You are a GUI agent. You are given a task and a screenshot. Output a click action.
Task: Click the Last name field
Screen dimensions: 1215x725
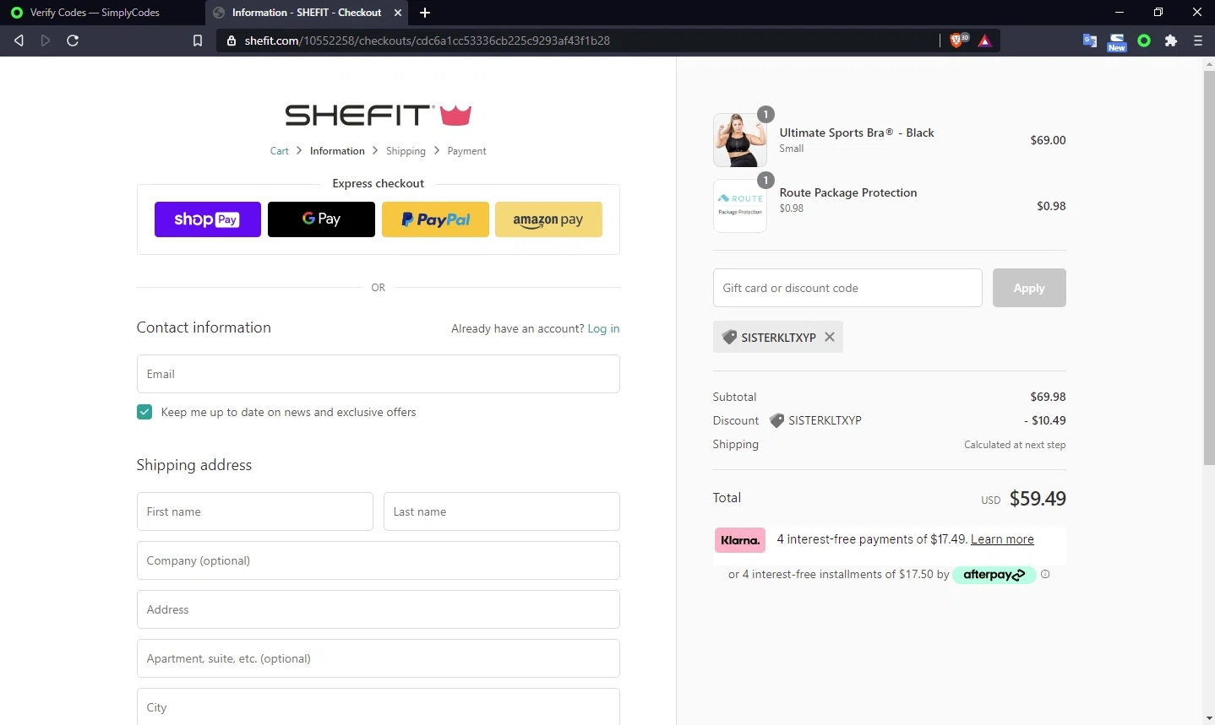(x=501, y=511)
